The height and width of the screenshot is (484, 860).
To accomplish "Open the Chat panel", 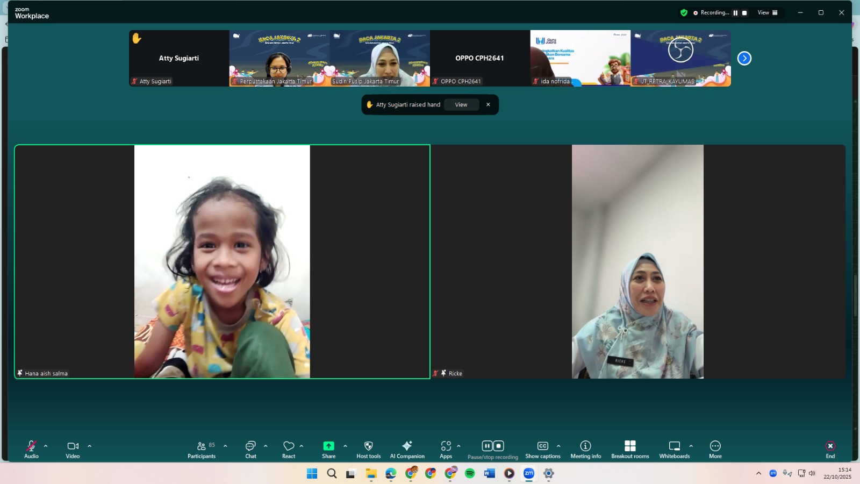I will pos(250,449).
